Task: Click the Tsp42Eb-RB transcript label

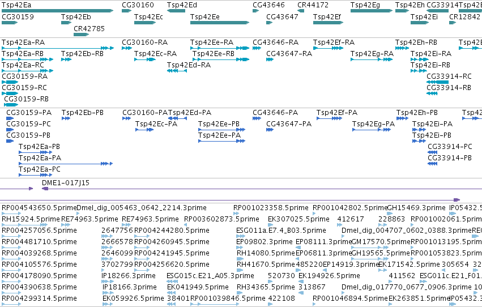Action: click(x=82, y=53)
